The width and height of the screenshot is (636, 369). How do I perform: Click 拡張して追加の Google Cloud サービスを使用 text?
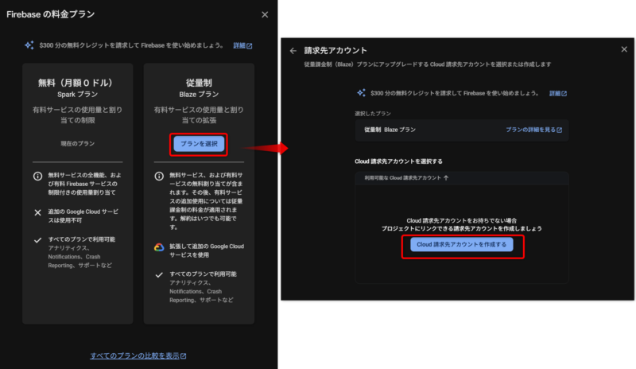(x=207, y=251)
